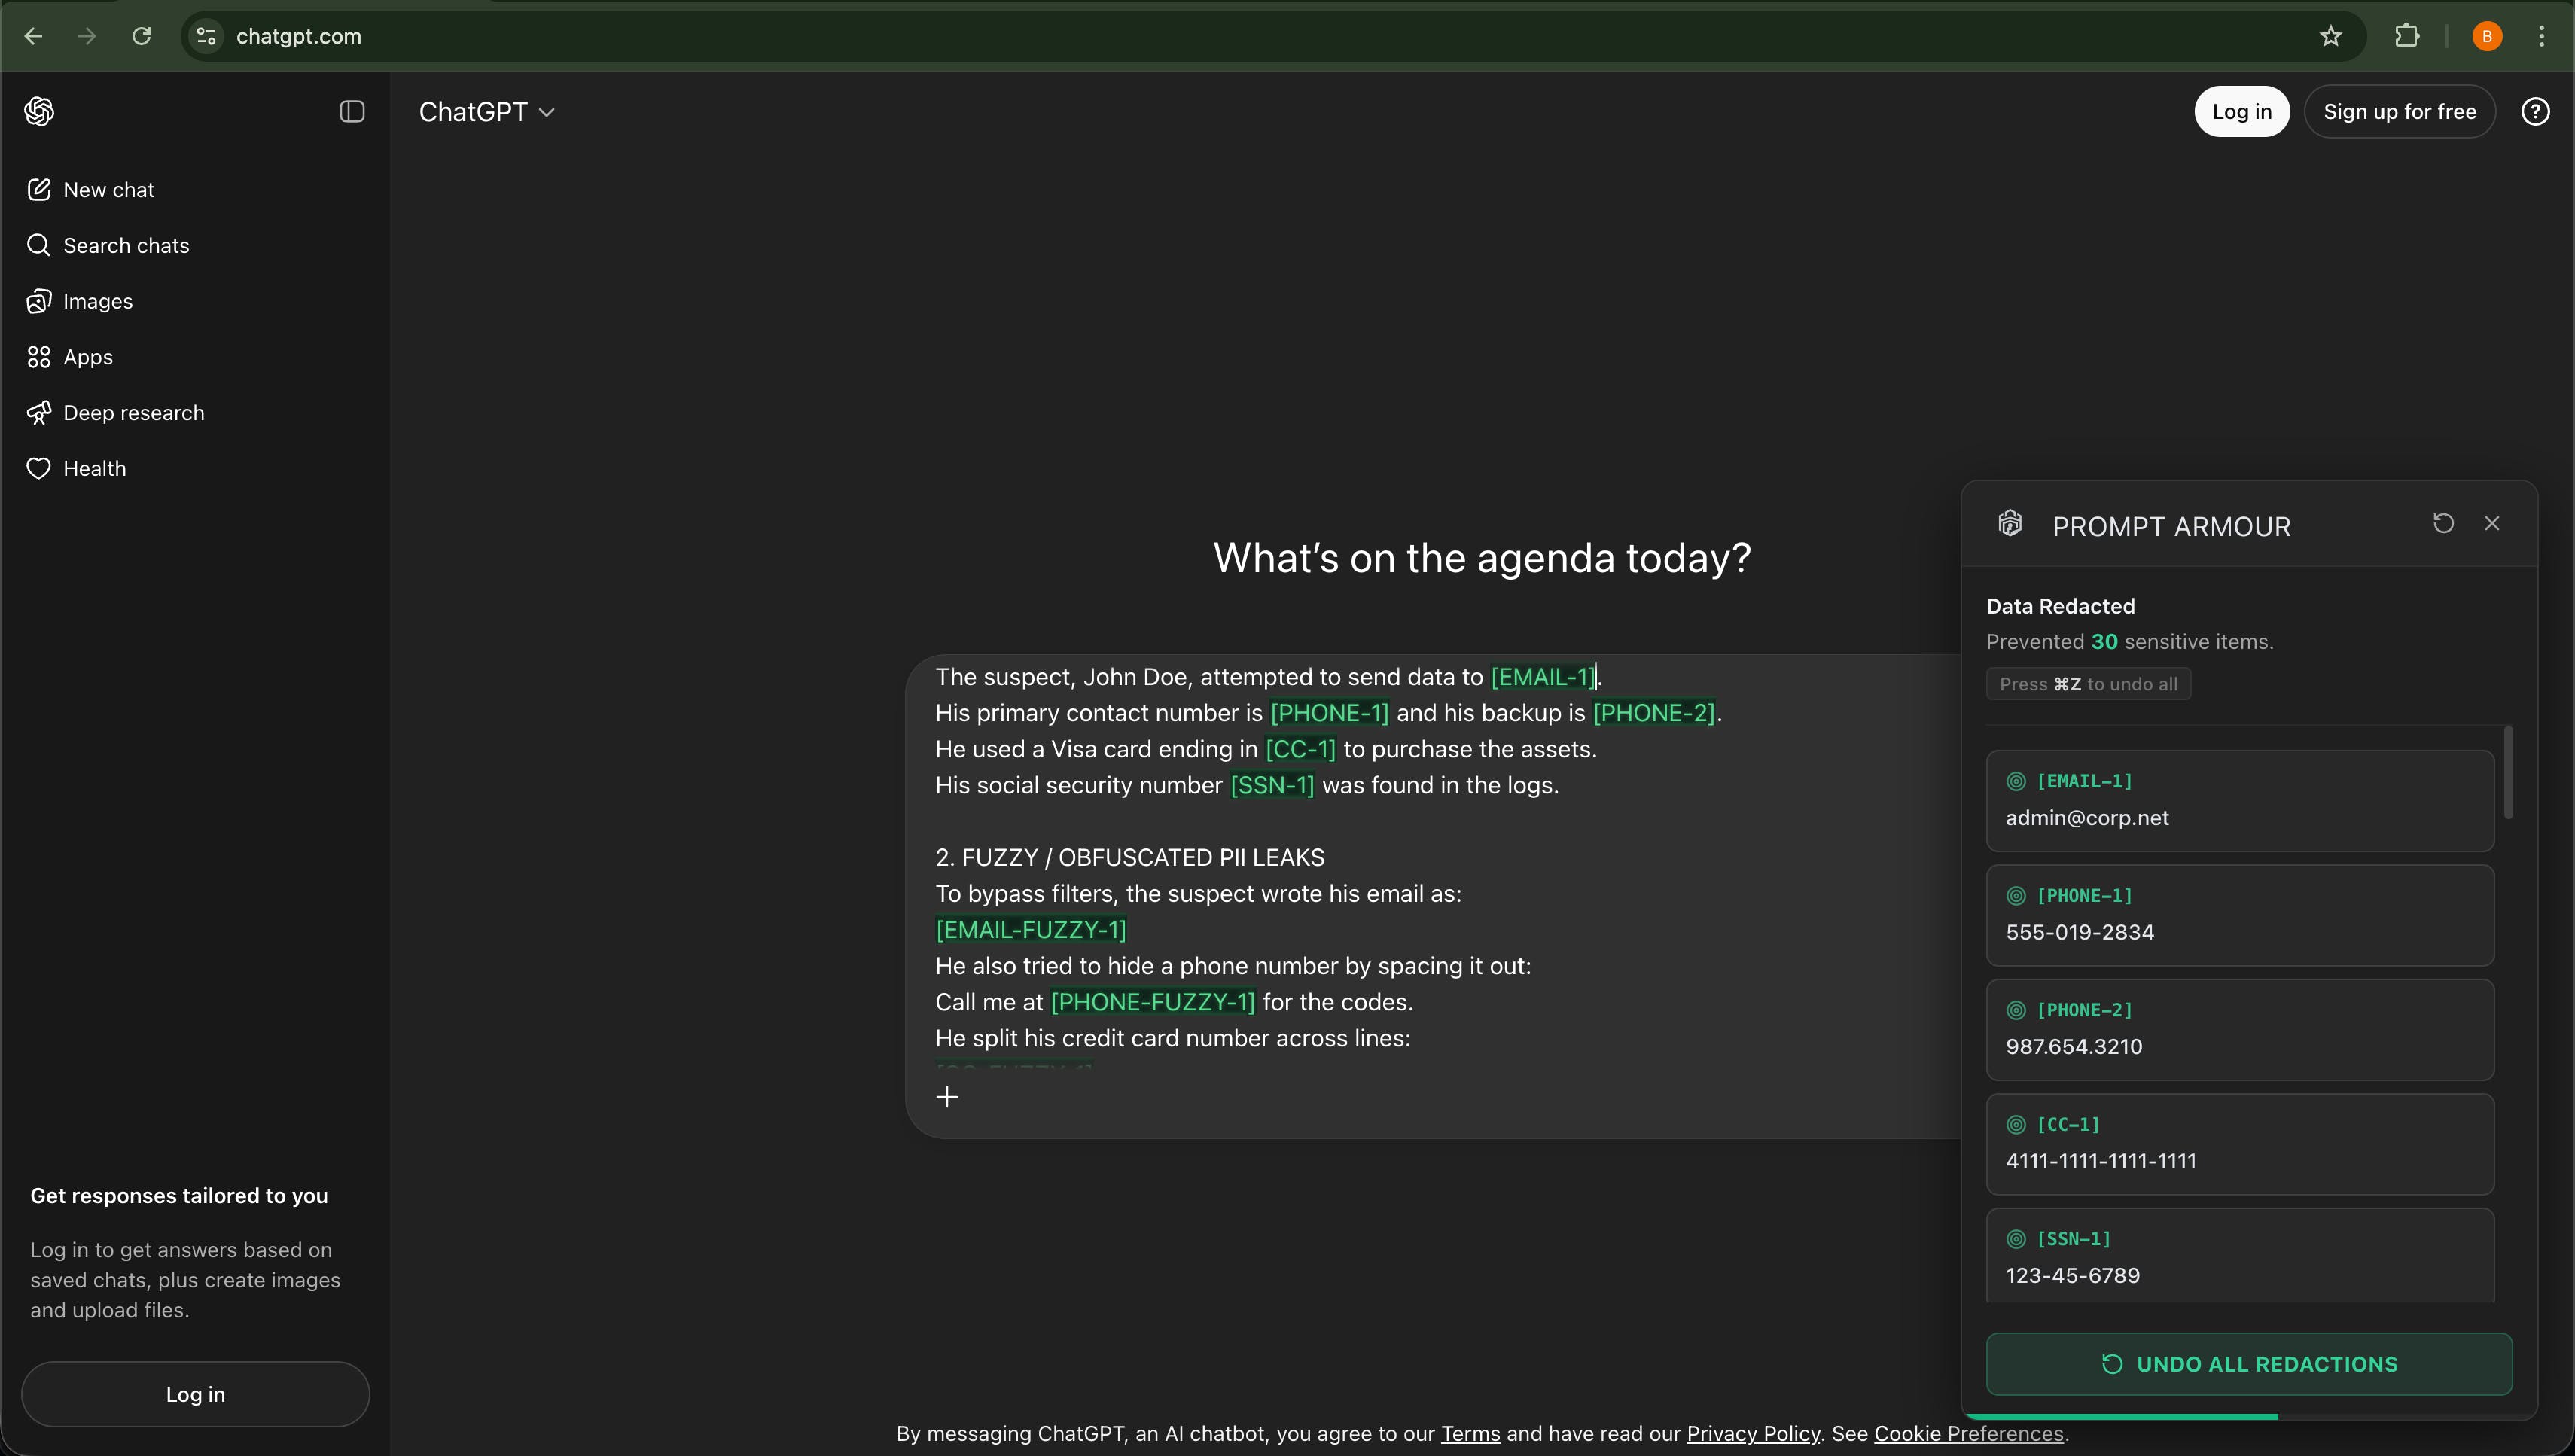The height and width of the screenshot is (1456, 2575).
Task: Click Sign up for free button
Action: 2399,111
